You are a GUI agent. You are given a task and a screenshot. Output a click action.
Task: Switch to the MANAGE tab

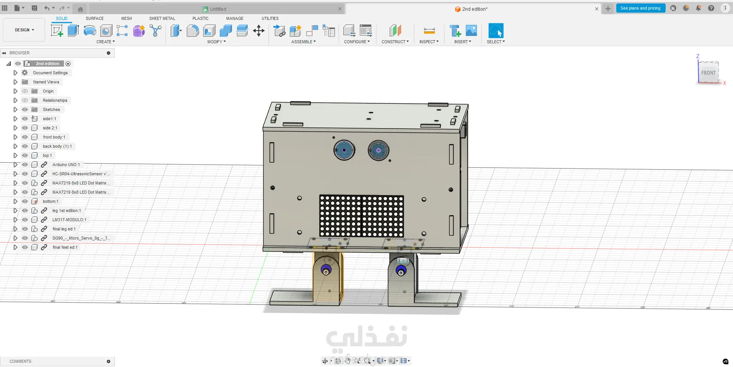235,18
